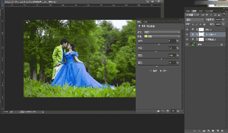The height and width of the screenshot is (133, 228).
Task: Filter layers by type layers (T icon)
Action: click(x=211, y=15)
